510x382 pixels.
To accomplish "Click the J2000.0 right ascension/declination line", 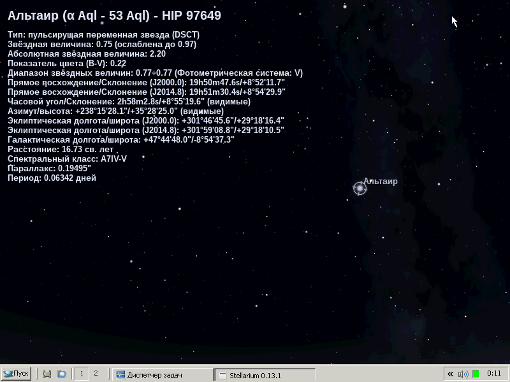I will click(147, 83).
